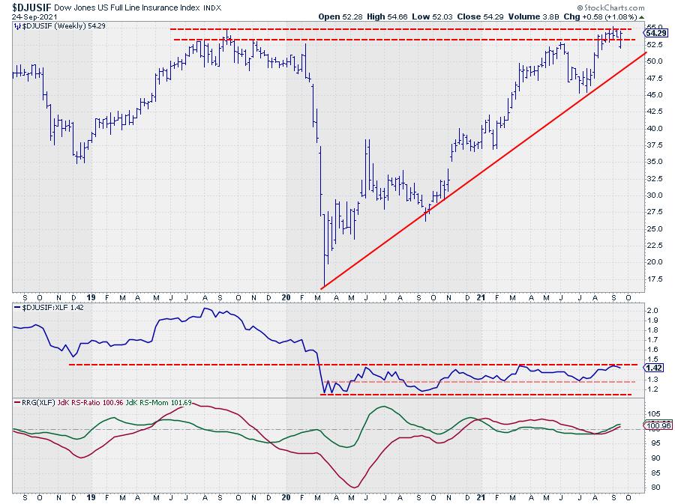
Task: Click the maroon line marker beside RRG(XLF)
Action: [16, 403]
